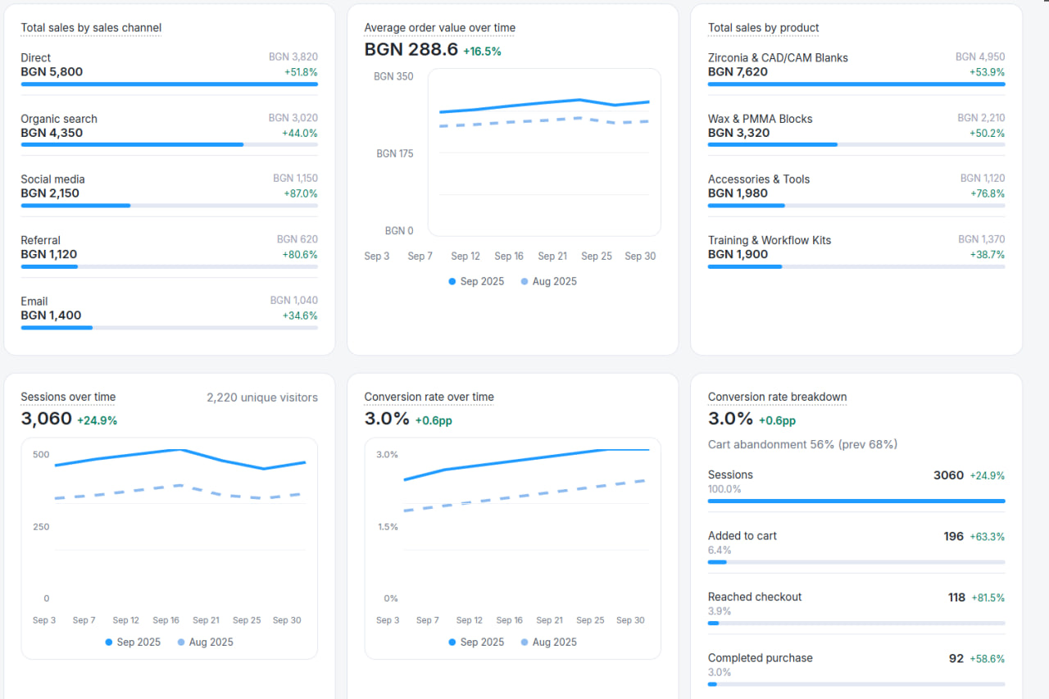Toggle the Aug 2025 legend in average order chart
Image resolution: width=1049 pixels, height=699 pixels.
(x=547, y=281)
